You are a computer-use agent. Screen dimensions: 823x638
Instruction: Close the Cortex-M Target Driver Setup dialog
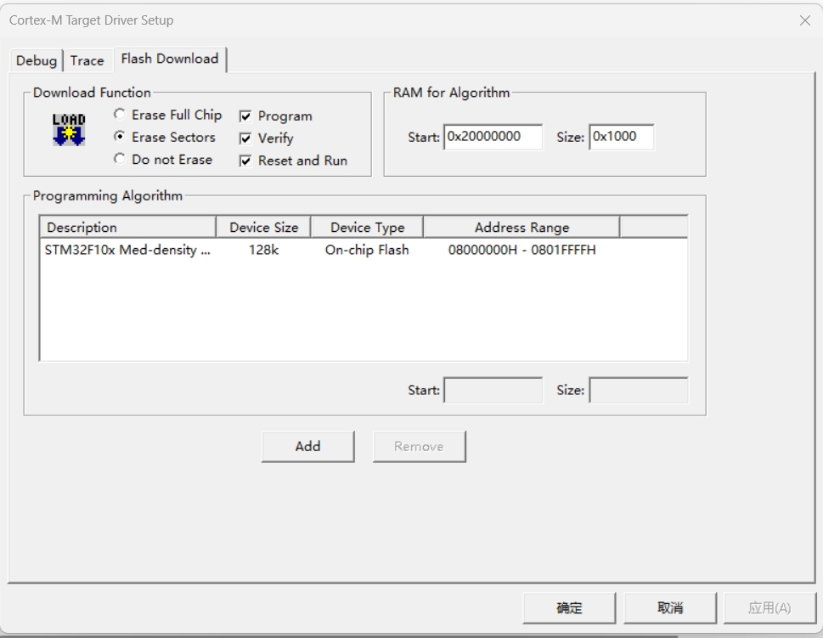click(804, 20)
